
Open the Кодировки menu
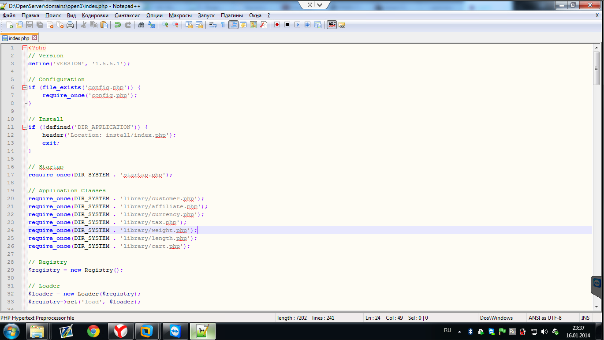95,15
